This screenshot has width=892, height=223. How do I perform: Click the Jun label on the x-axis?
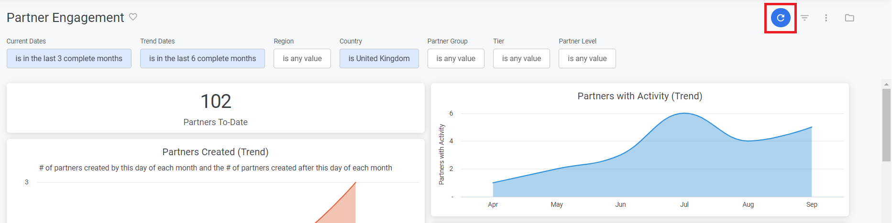click(x=621, y=204)
